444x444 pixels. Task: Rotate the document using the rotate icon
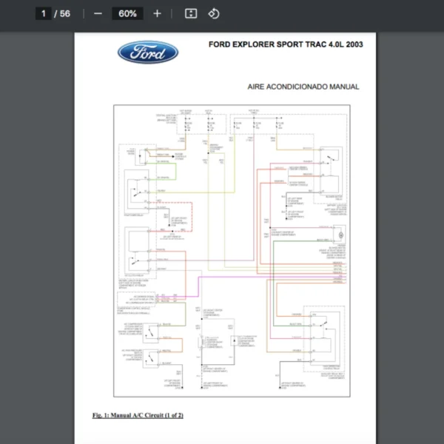click(x=213, y=13)
